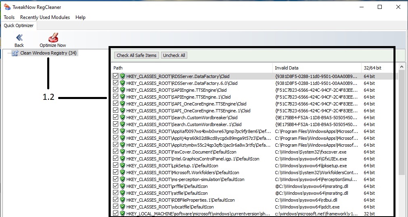Click shield icon of Intel.GraphicsControlPanel.igp.1 row
The height and width of the screenshot is (217, 408).
pyautogui.click(x=122, y=158)
